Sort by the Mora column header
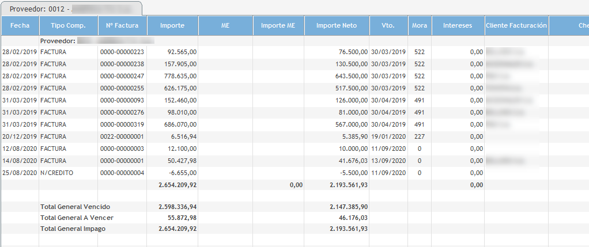589x247 pixels. point(420,25)
